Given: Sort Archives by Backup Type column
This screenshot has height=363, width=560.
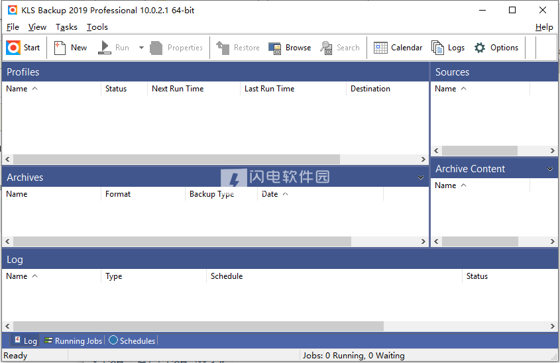Looking at the screenshot, I should pos(221,194).
